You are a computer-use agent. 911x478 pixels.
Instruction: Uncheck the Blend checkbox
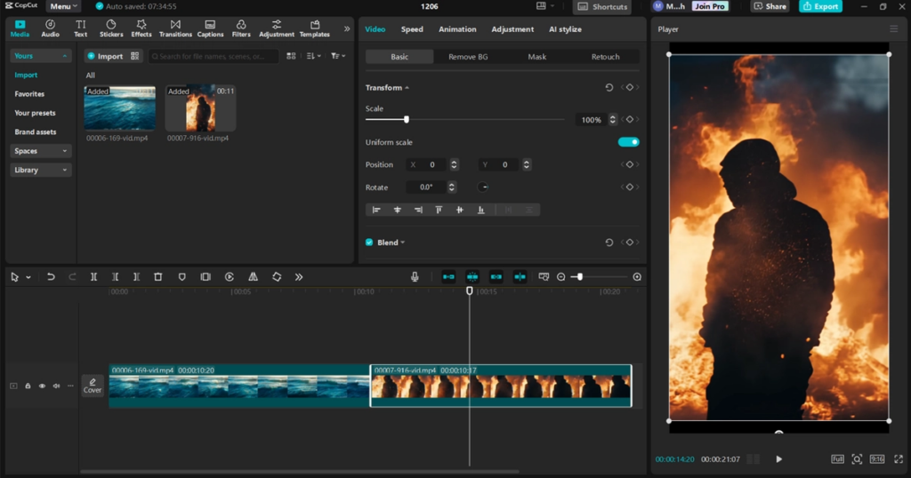click(x=369, y=243)
